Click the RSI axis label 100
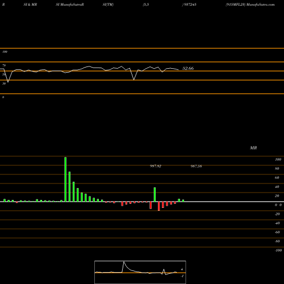284x284 pixels. (5, 52)
